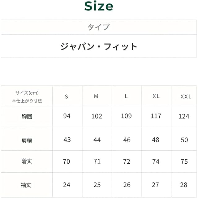Click the 胸囲 row label
The height and width of the screenshot is (198, 198).
click(x=27, y=117)
